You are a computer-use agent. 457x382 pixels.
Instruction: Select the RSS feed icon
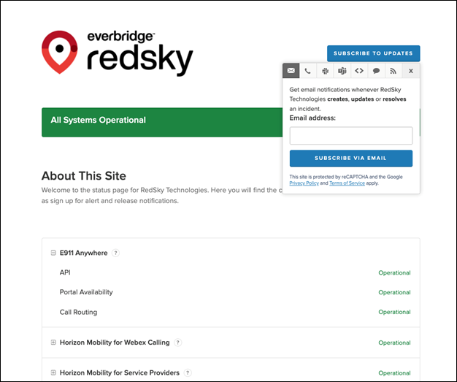tap(393, 71)
